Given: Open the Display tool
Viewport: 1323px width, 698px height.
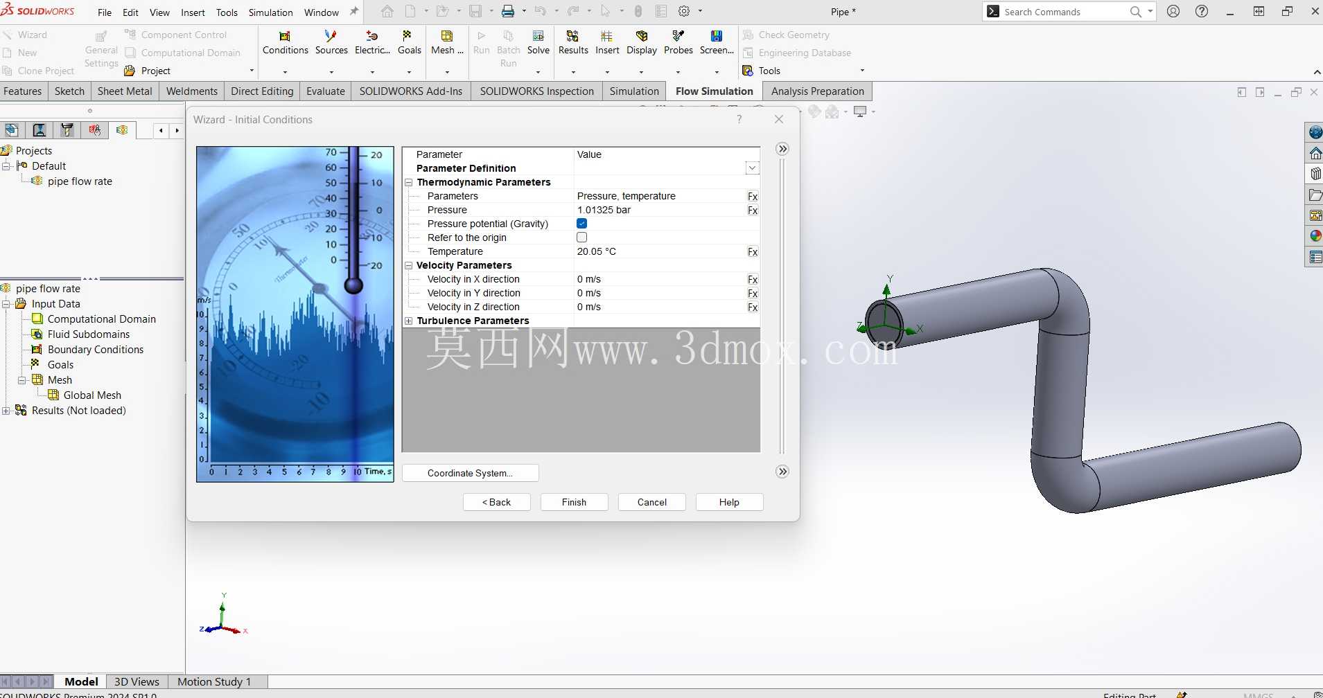Looking at the screenshot, I should click(x=642, y=43).
